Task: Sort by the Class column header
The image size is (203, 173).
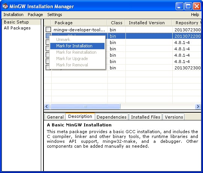Action: pos(116,23)
